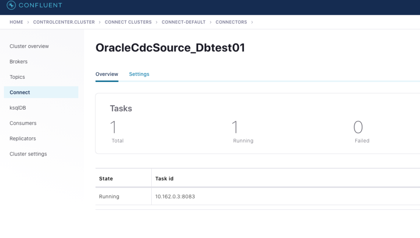Viewport: 420px width, 238px height.
Task: Switch to the Overview tab
Action: pos(107,74)
